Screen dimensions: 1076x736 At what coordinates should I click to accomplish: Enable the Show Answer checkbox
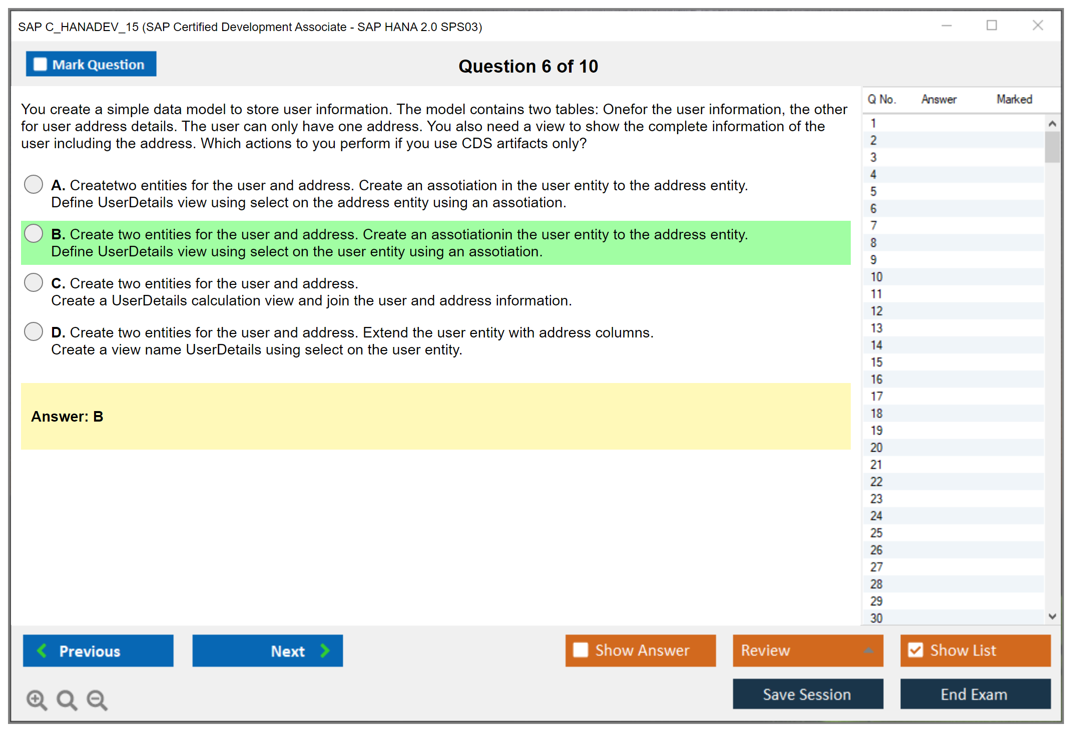pos(581,650)
